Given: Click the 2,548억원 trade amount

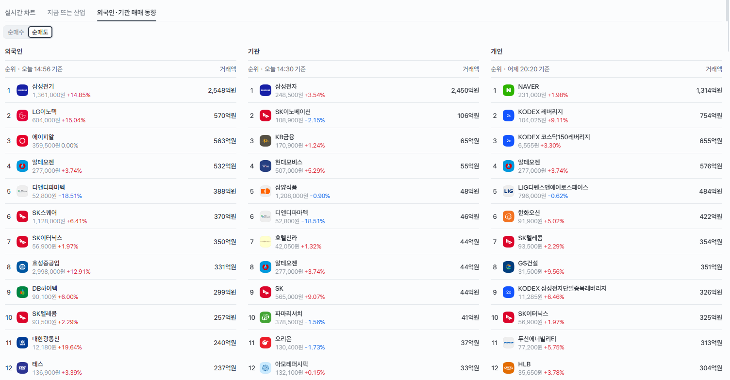Looking at the screenshot, I should (x=222, y=90).
